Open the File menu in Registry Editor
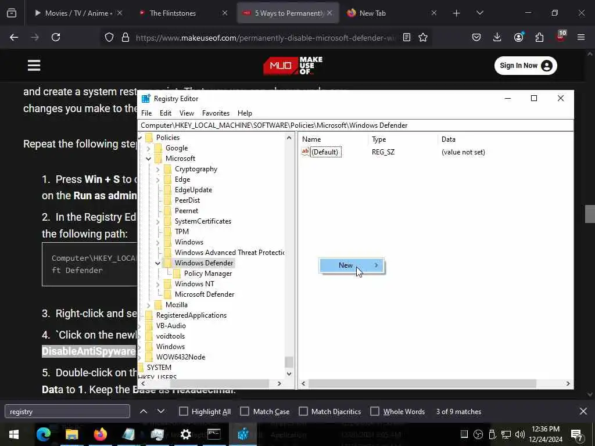595x446 pixels. point(146,113)
